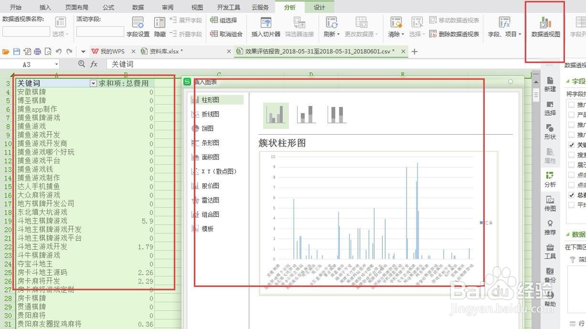
Task: Uncheck the checked 总… field checkbox
Action: coord(571,195)
